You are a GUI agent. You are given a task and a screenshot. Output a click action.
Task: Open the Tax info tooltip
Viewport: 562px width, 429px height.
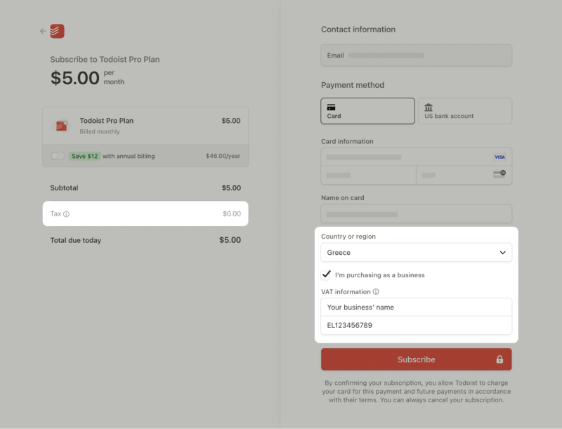point(67,213)
